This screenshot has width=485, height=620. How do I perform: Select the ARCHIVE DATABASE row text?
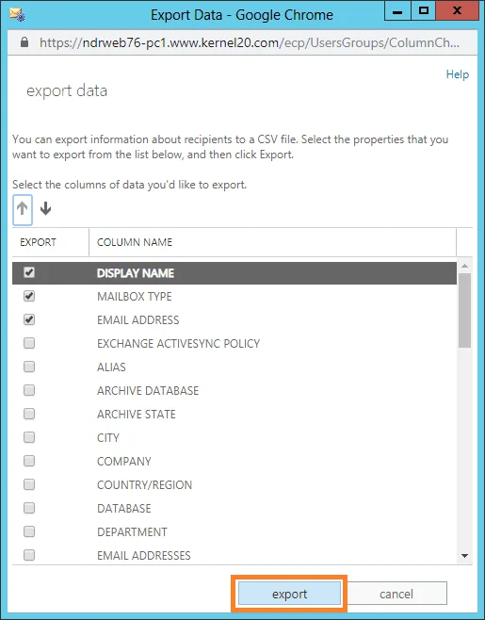148,391
